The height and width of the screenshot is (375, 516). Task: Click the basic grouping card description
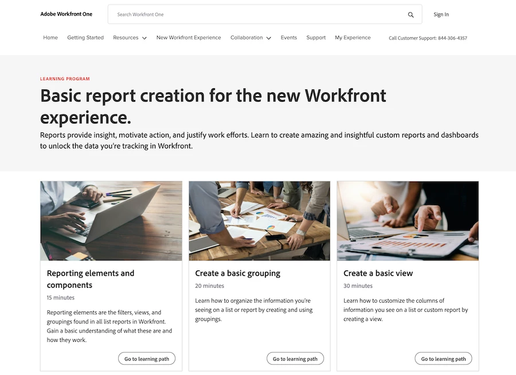[254, 310]
